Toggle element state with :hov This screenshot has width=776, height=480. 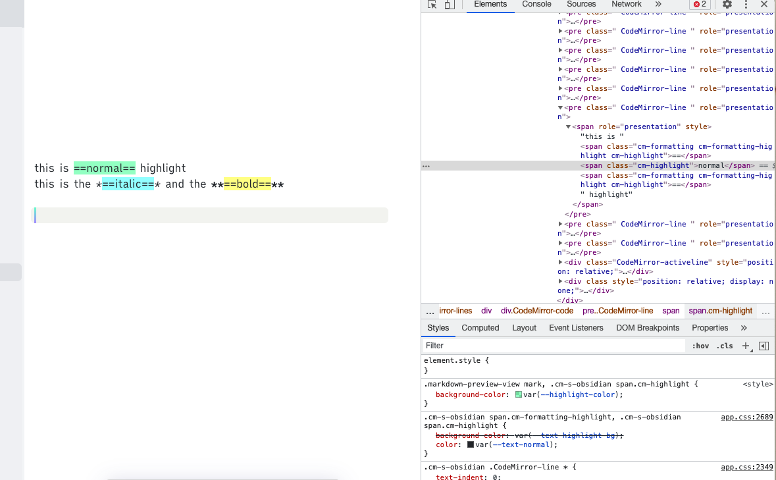click(700, 345)
